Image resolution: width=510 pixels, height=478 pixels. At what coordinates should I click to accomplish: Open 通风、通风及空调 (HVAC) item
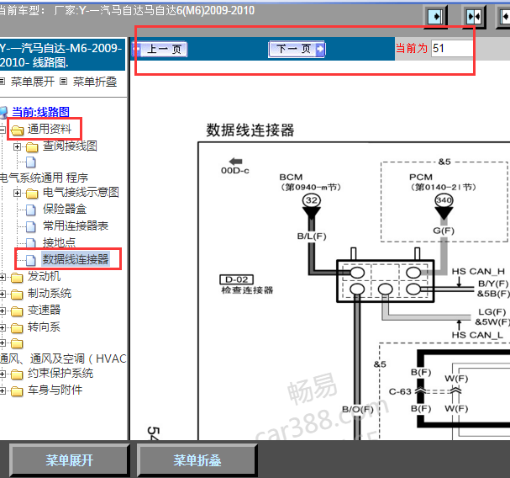point(63,358)
